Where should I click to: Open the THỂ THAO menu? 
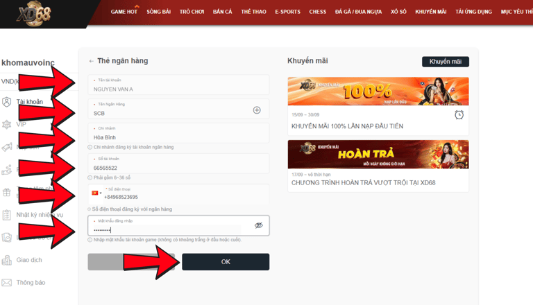(x=253, y=12)
